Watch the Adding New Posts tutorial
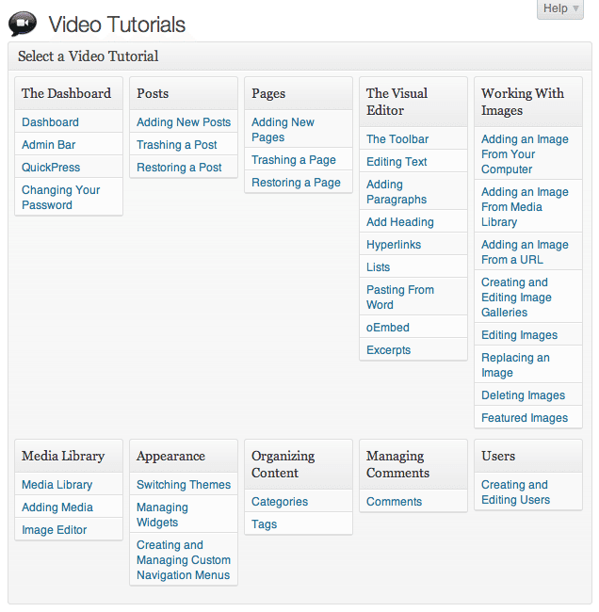 (x=183, y=122)
